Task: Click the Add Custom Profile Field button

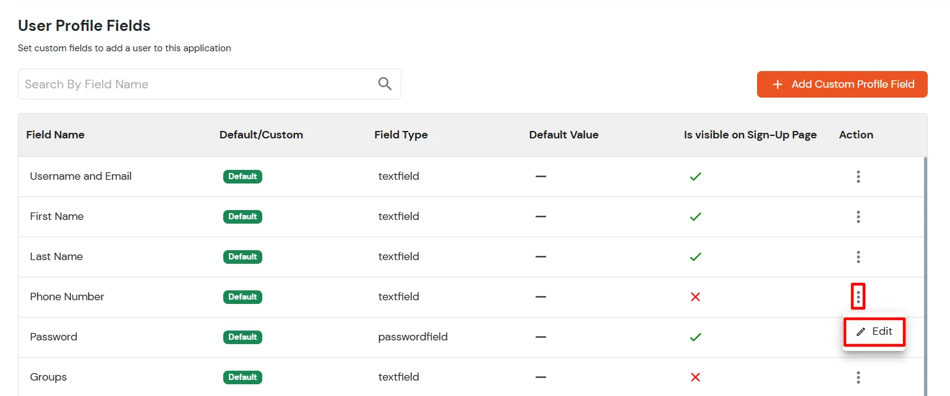Action: (x=842, y=84)
